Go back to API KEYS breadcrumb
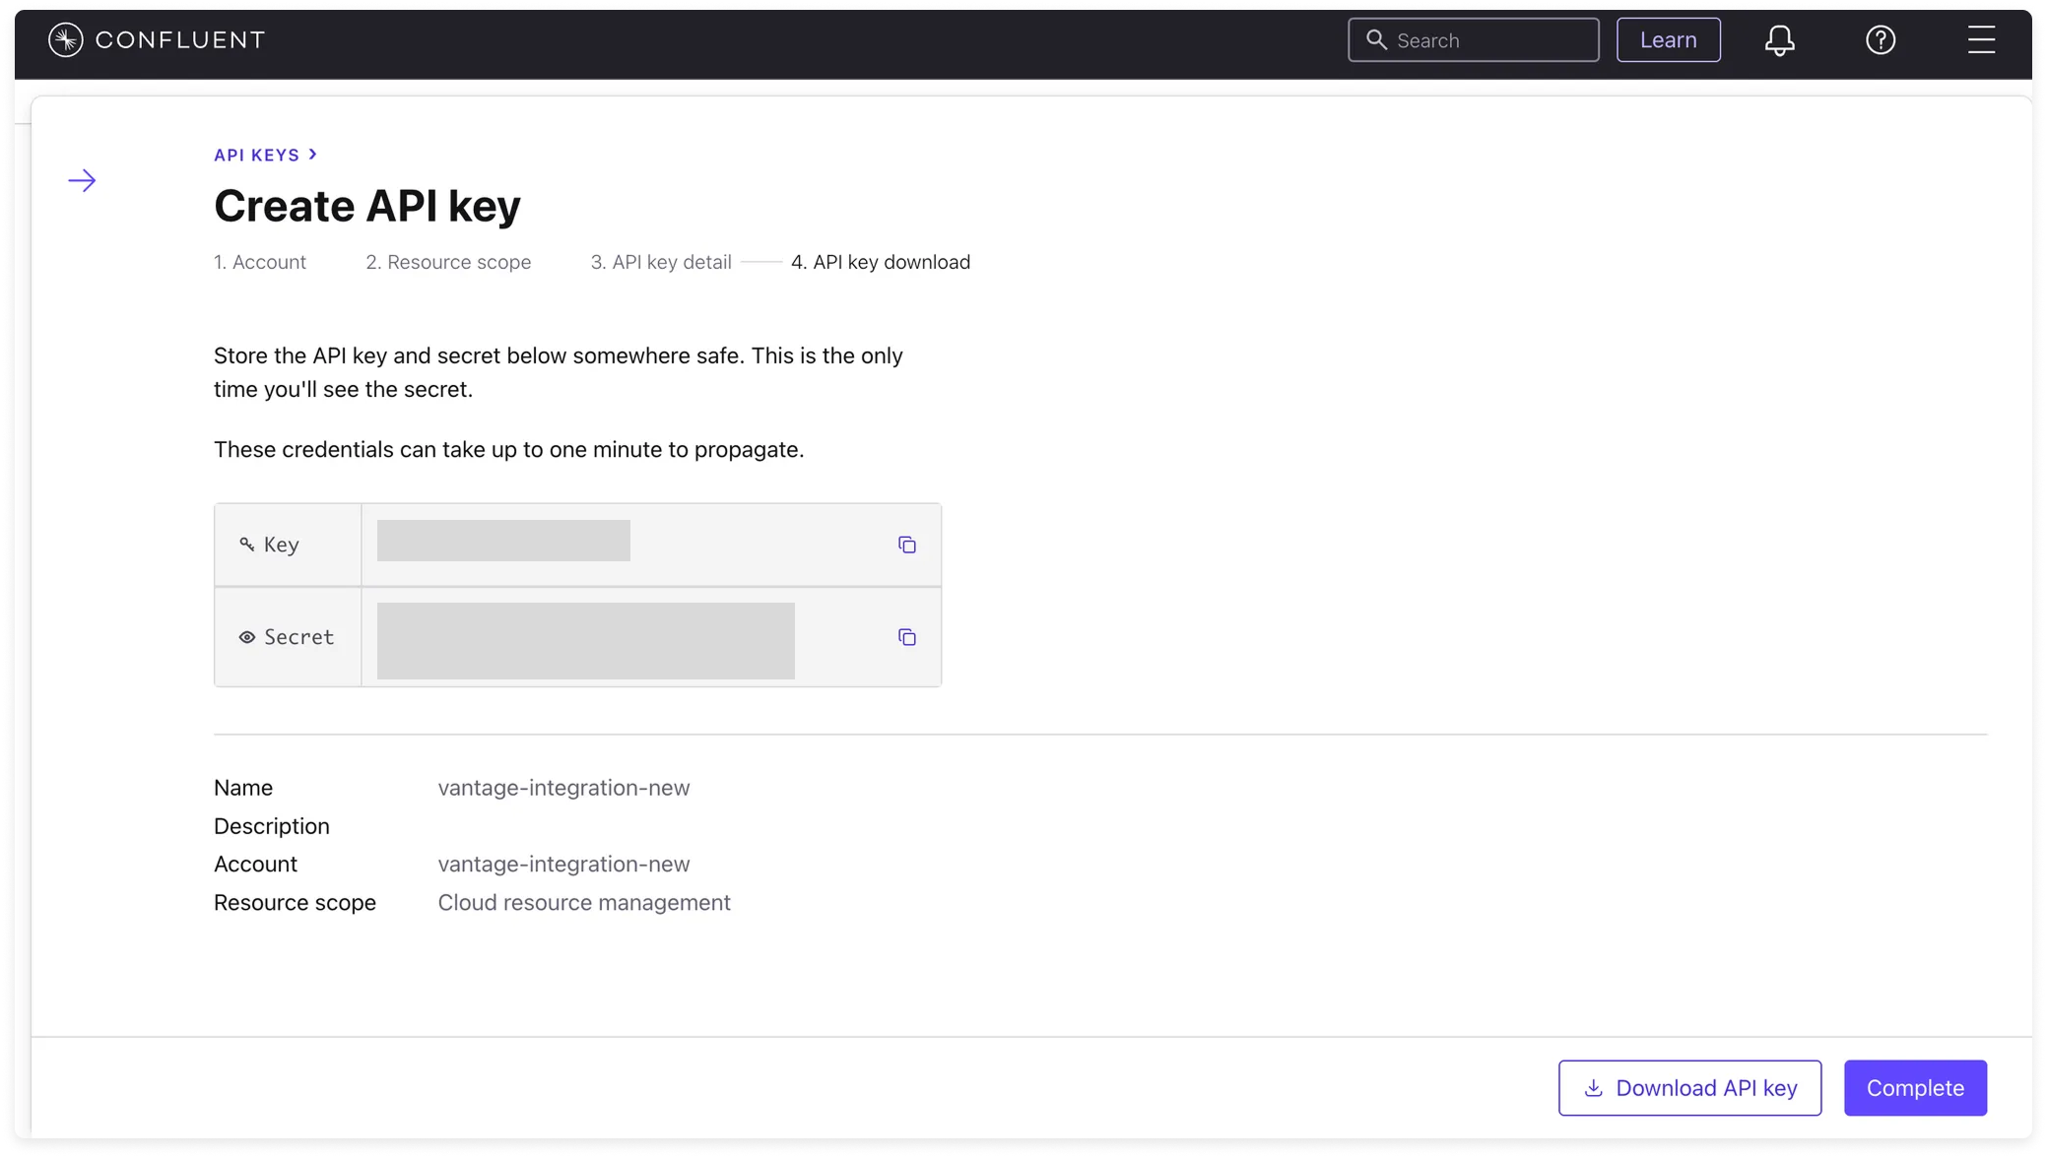2047x1158 pixels. pyautogui.click(x=256, y=155)
